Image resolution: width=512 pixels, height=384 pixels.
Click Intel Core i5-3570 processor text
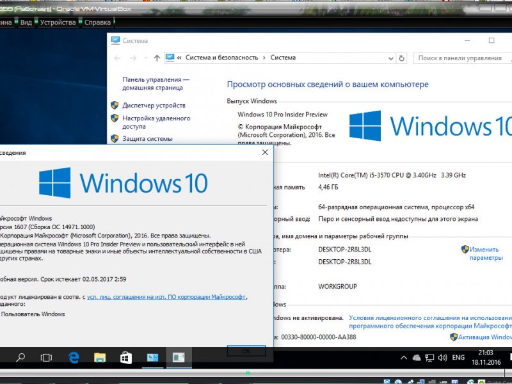[x=392, y=175]
